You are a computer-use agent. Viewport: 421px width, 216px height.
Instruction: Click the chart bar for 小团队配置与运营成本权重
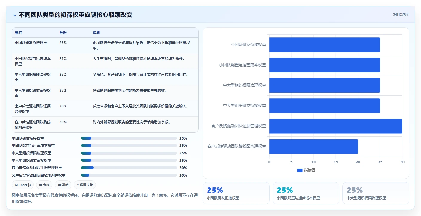coord(325,65)
